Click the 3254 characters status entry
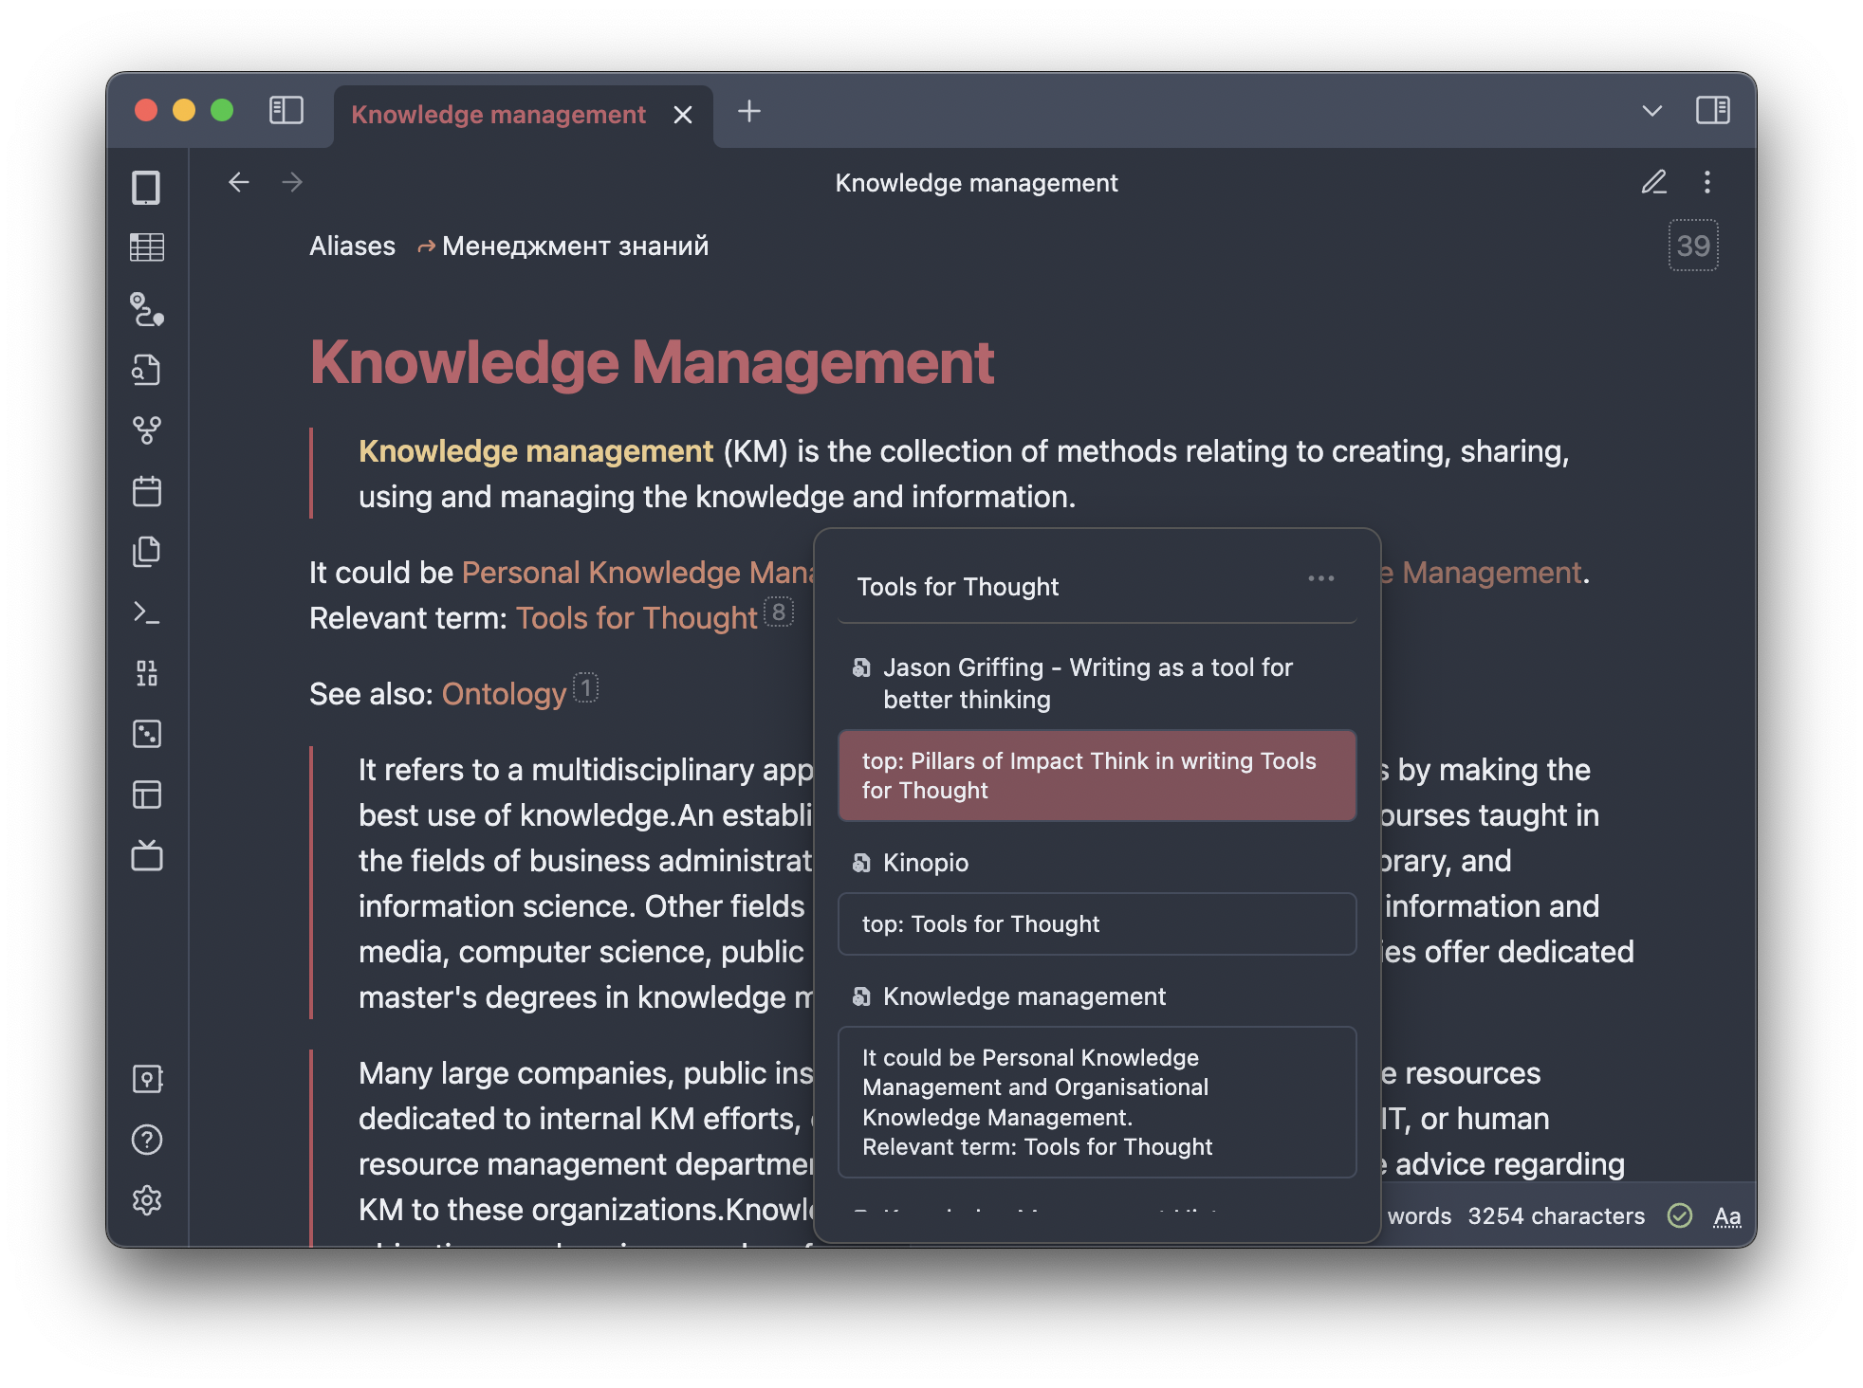Image resolution: width=1863 pixels, height=1388 pixels. 1556,1216
